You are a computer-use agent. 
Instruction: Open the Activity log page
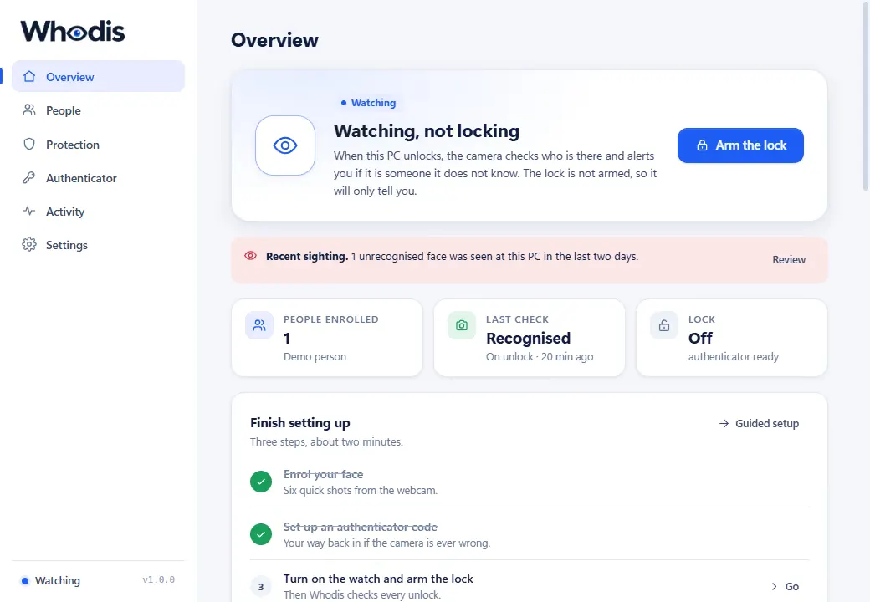coord(98,212)
